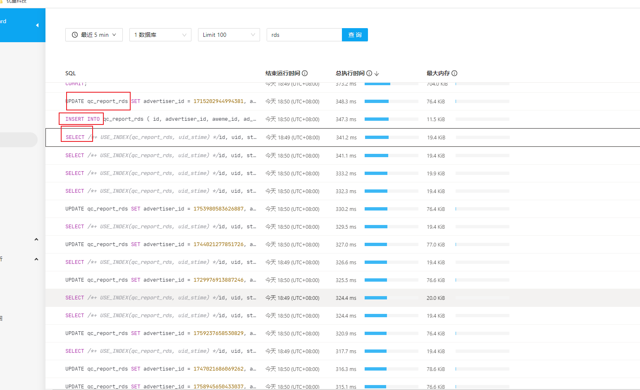
Task: Open UPDATE row with advertiser_id 1753980583626887
Action: 343,209
